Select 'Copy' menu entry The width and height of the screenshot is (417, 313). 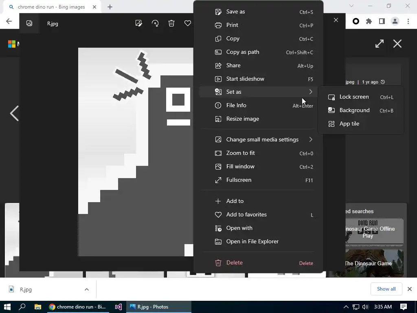[x=258, y=39]
